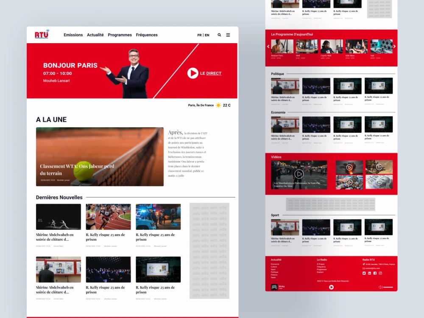Open the fencing article thumbnail in Dernières Nouvelles
Screen dimensions: 424x318
click(x=59, y=217)
